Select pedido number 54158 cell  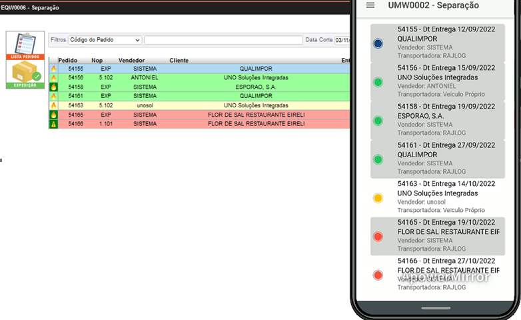(x=76, y=87)
